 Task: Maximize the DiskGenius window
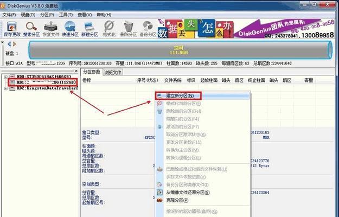point(314,4)
